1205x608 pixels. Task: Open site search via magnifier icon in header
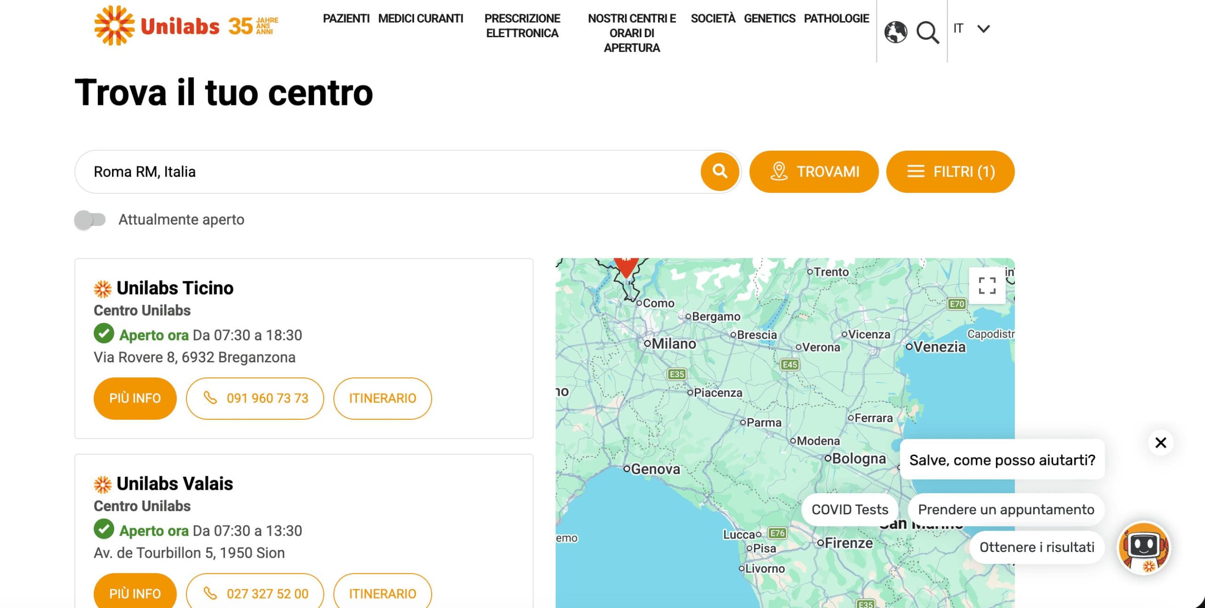tap(927, 32)
